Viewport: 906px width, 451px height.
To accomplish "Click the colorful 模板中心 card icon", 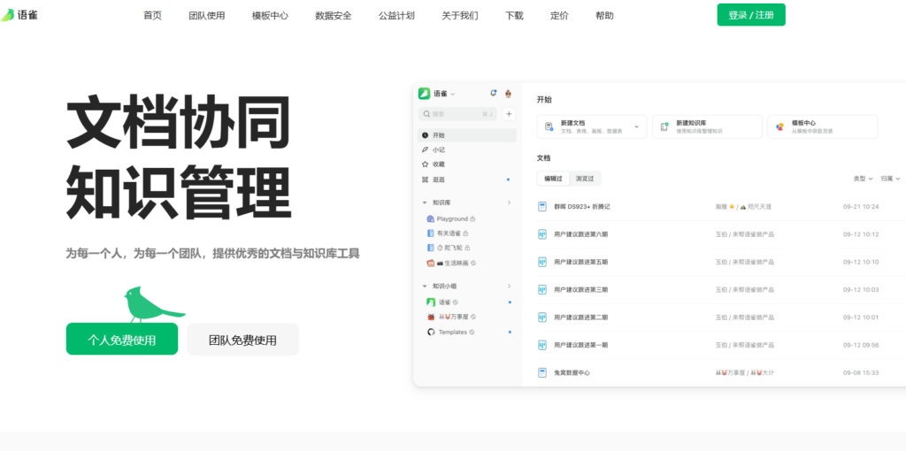I will (x=779, y=127).
